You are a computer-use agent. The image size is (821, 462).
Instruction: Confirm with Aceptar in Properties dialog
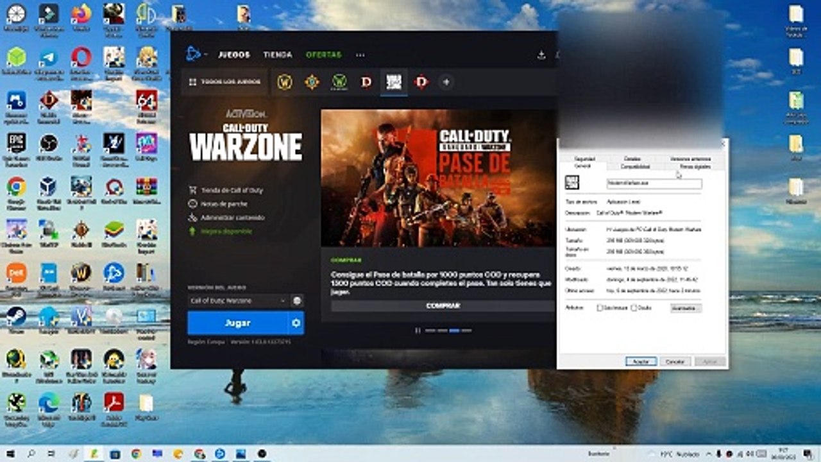641,362
